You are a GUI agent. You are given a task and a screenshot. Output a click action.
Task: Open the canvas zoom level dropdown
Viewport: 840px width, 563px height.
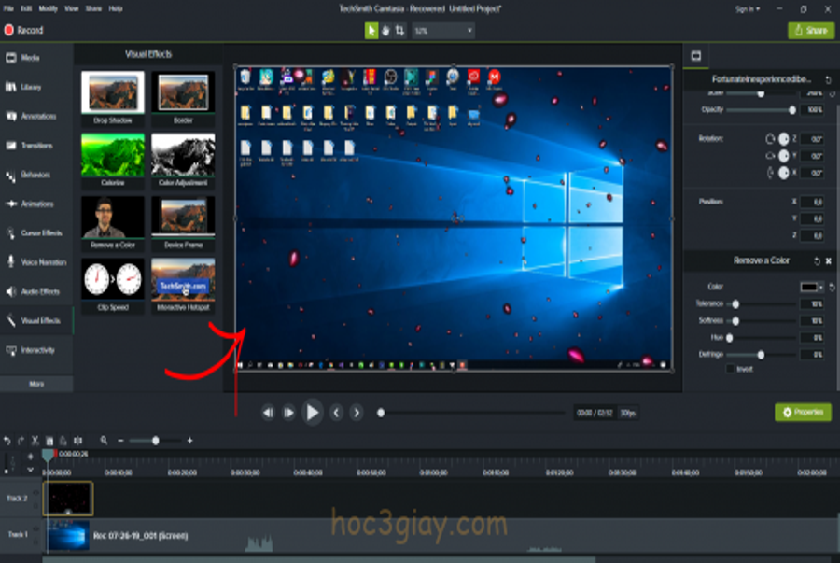pos(443,31)
